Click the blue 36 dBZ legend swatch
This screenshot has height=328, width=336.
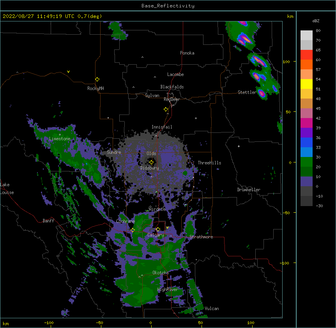coord(306,142)
